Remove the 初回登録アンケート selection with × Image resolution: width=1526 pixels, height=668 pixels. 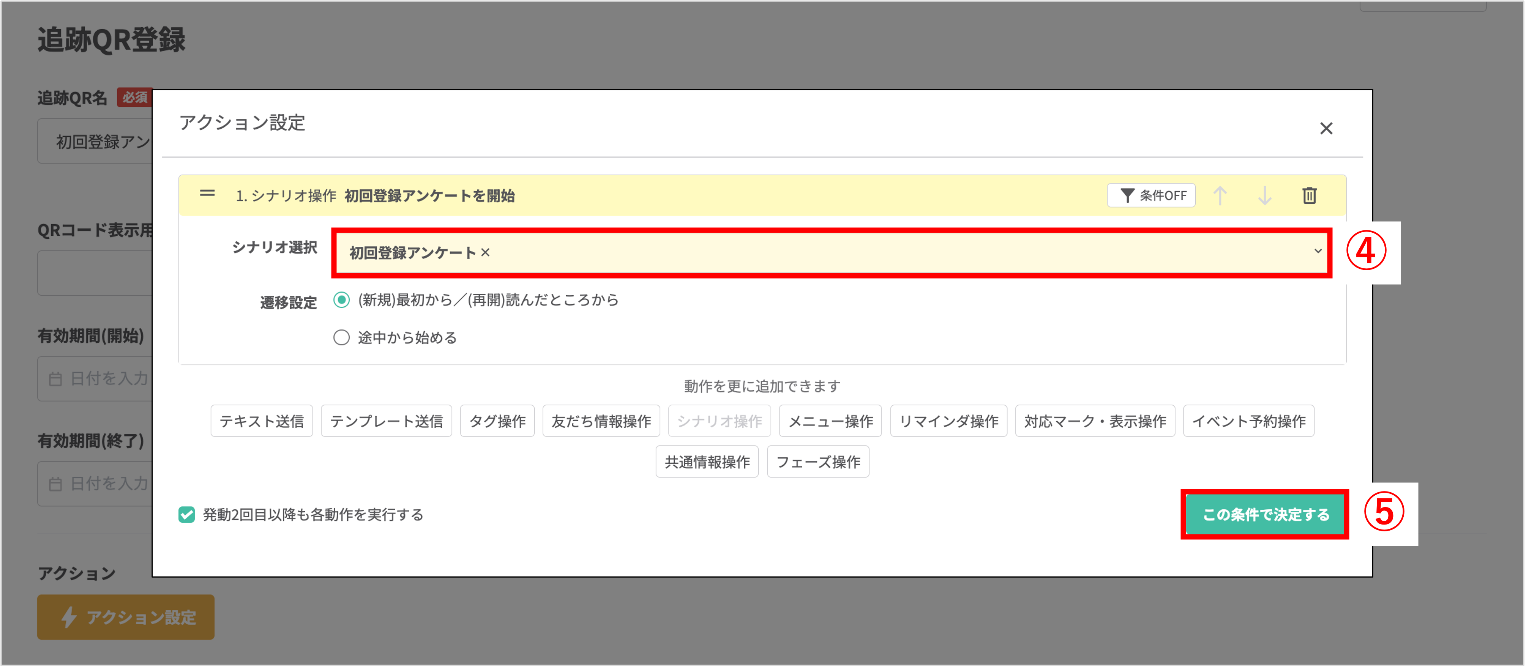[x=485, y=253]
